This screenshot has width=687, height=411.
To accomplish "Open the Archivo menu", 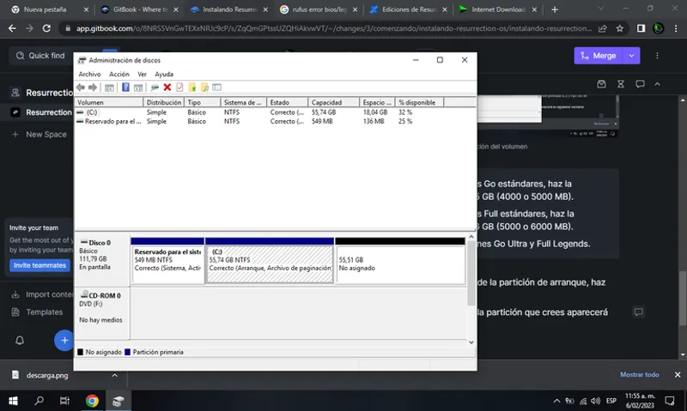I will click(89, 75).
